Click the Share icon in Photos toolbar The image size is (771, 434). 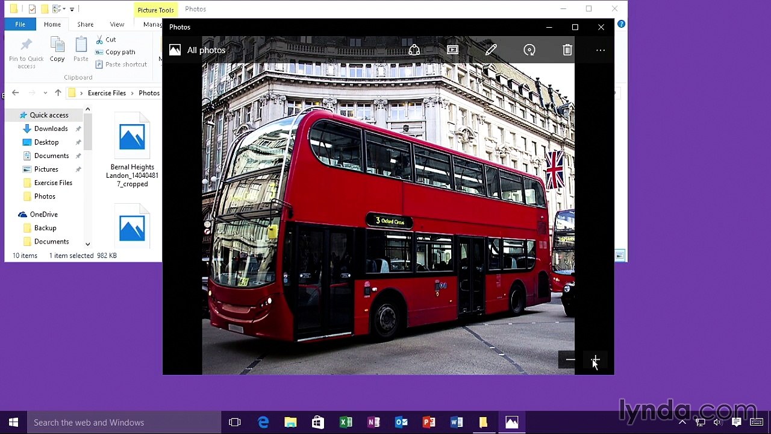(414, 50)
